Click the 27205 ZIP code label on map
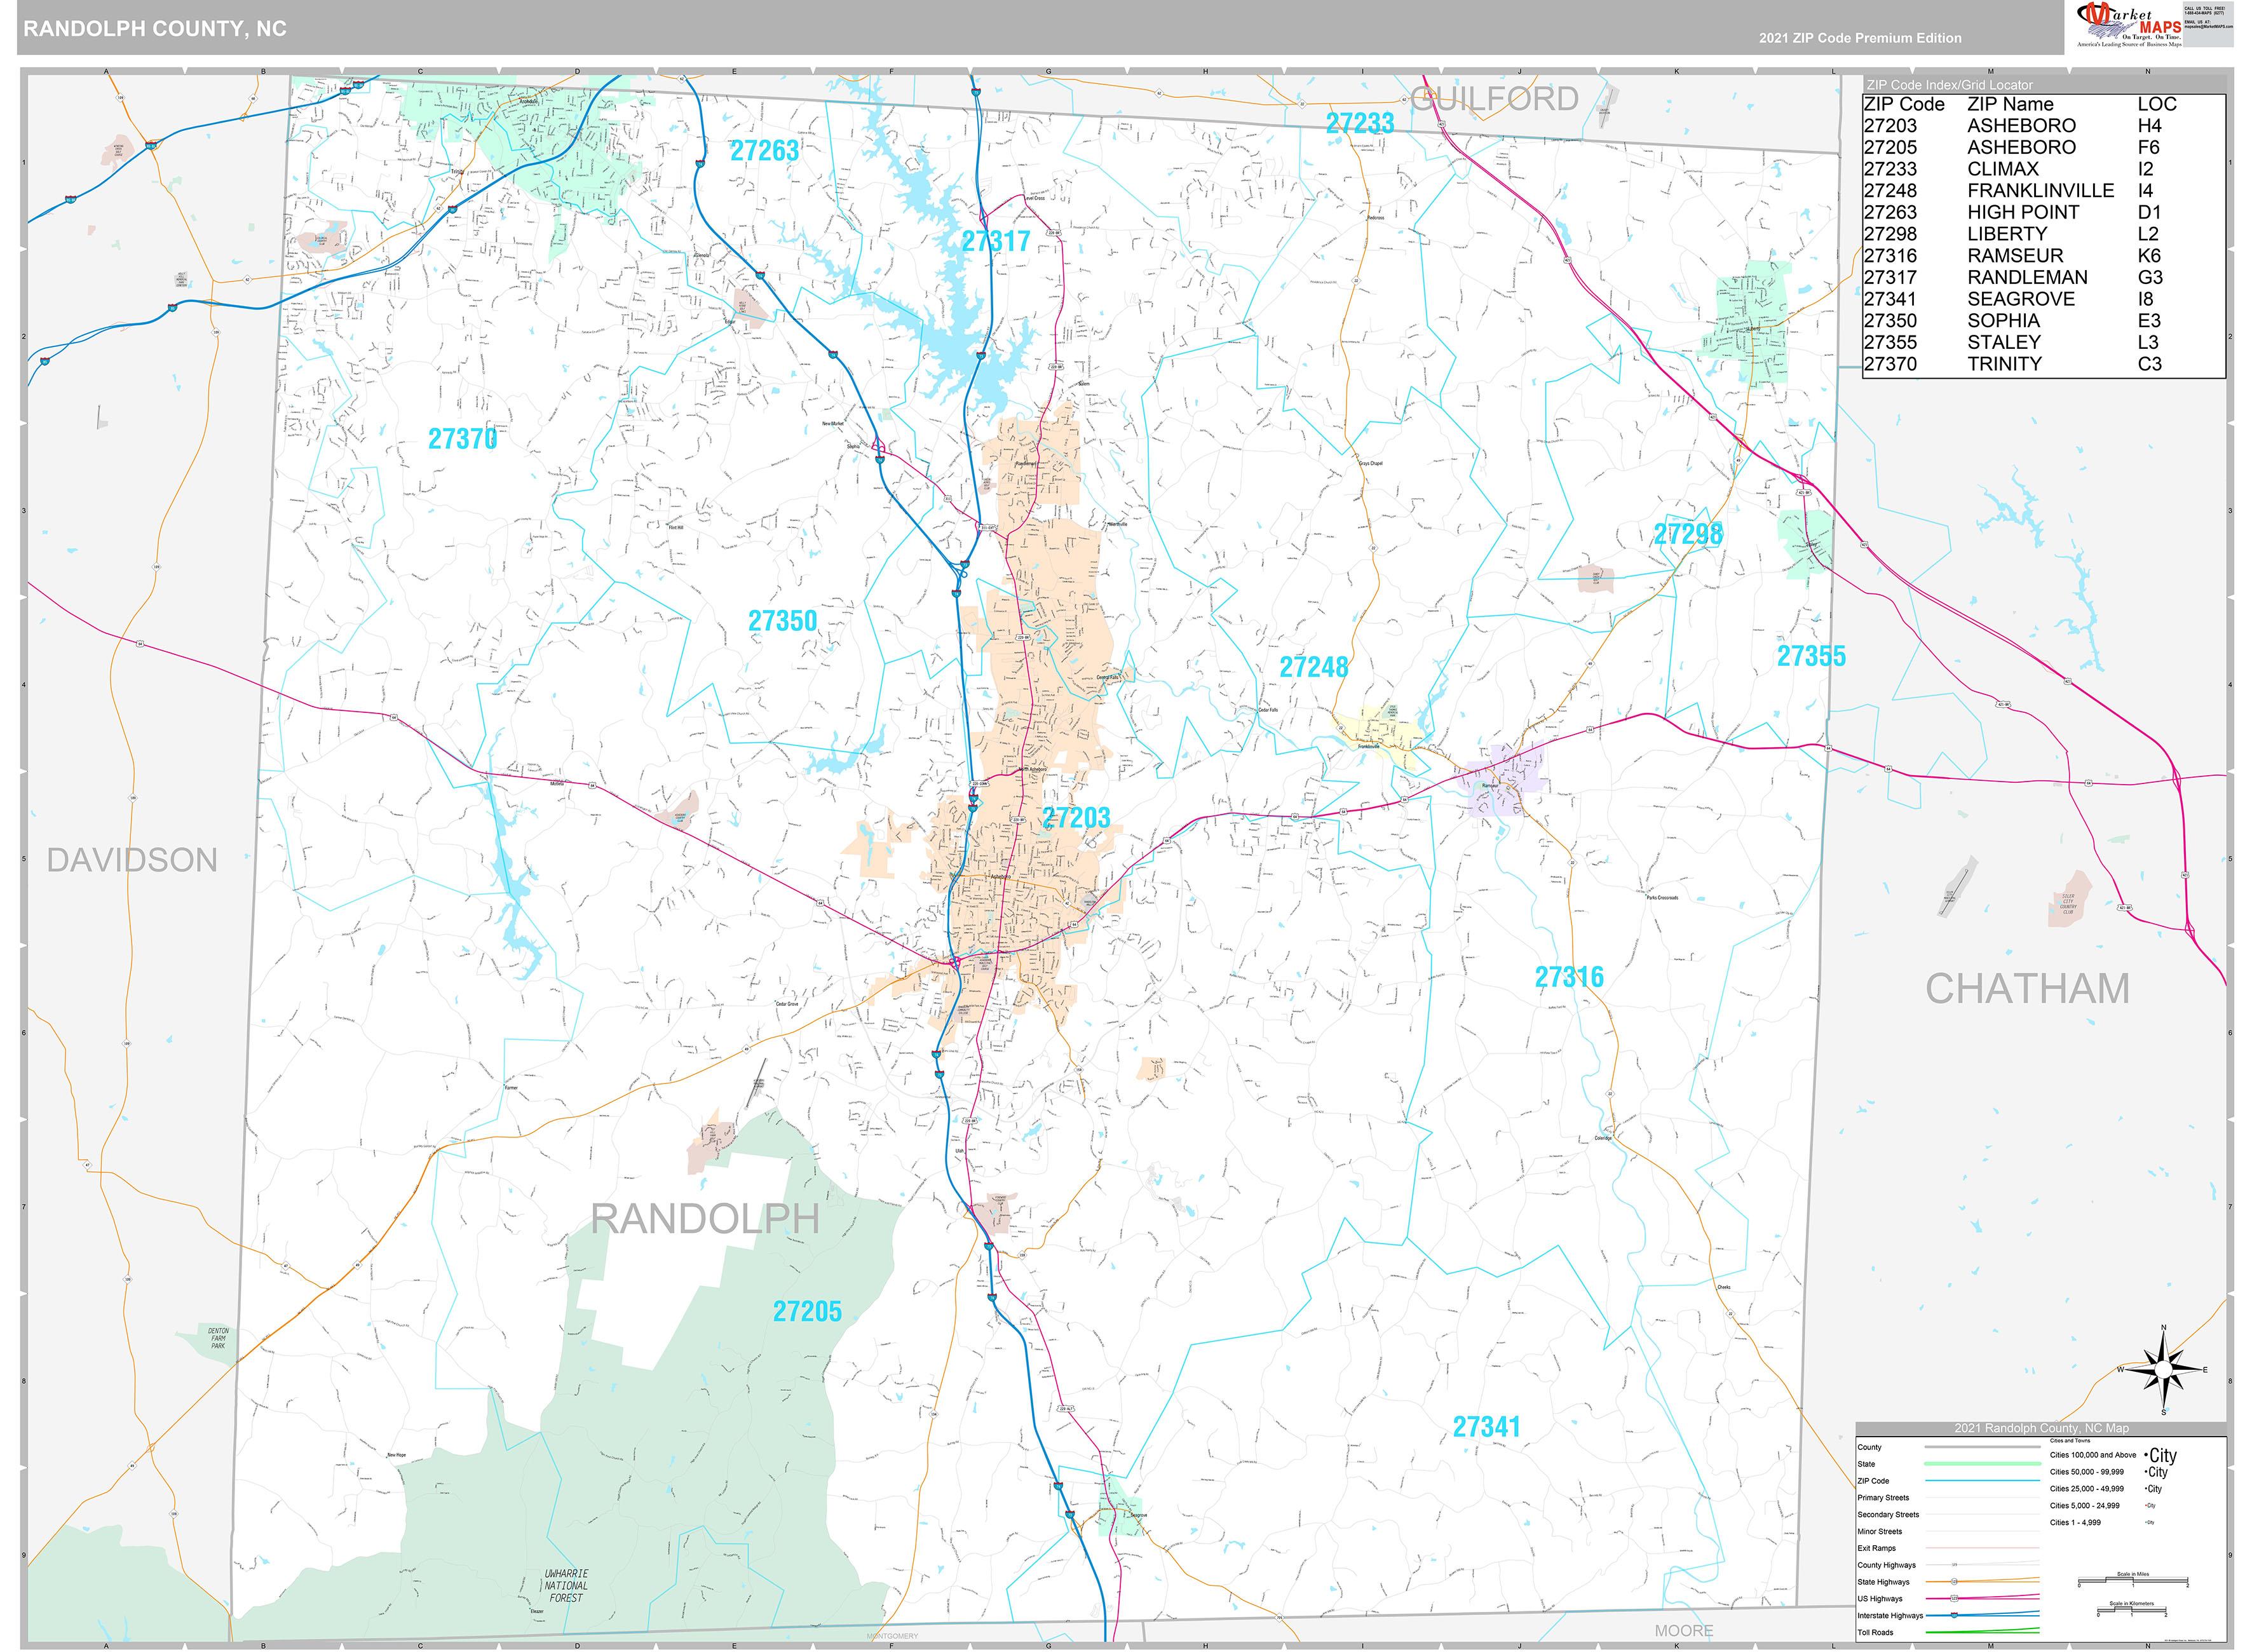 click(807, 1311)
